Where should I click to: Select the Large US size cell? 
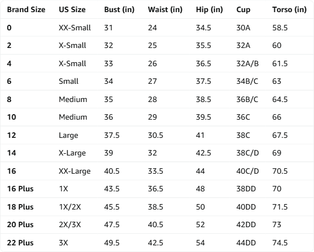[69, 136]
